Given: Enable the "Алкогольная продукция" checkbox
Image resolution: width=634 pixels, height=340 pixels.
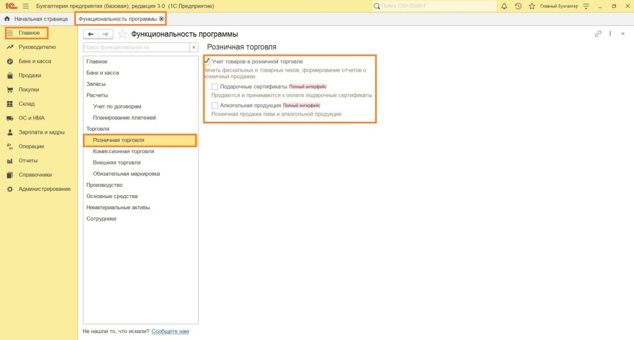Looking at the screenshot, I should click(215, 105).
